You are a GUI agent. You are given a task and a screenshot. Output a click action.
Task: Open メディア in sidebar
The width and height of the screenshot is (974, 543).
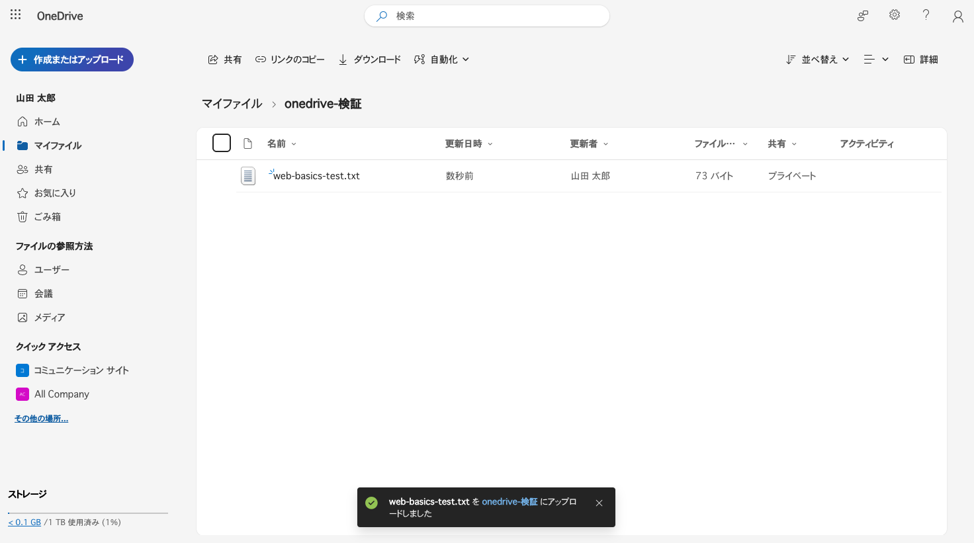point(50,317)
